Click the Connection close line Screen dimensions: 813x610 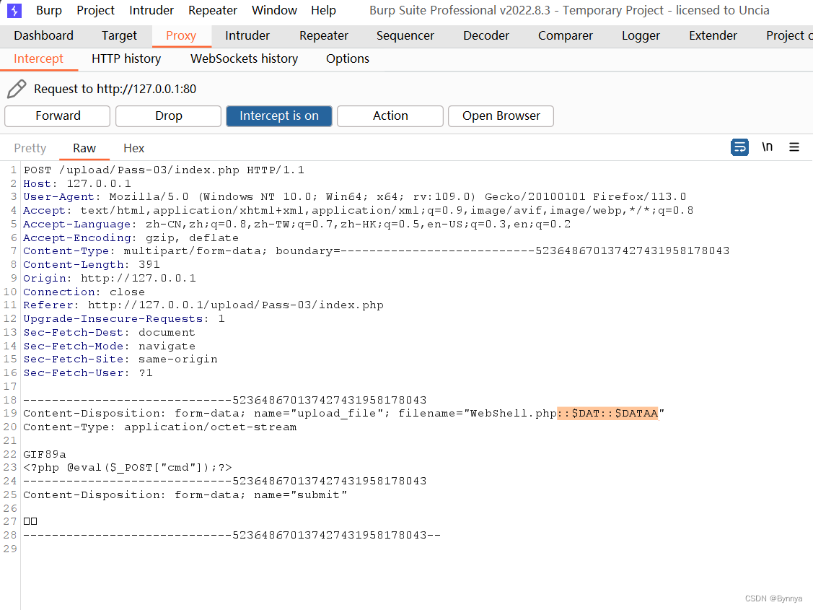pos(84,292)
